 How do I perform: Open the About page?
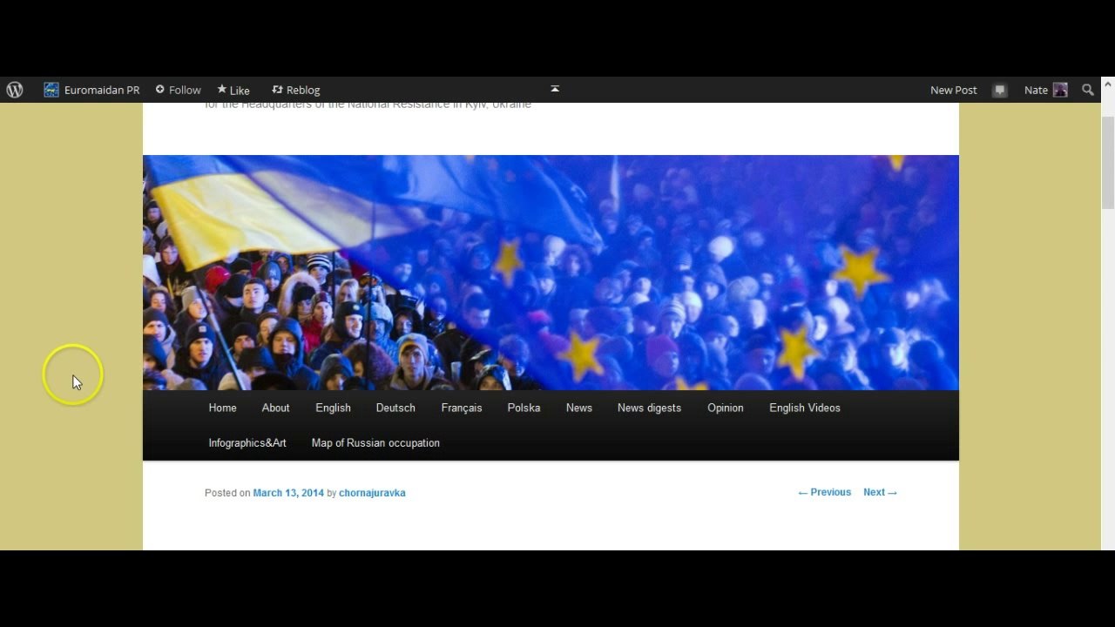pyautogui.click(x=275, y=408)
